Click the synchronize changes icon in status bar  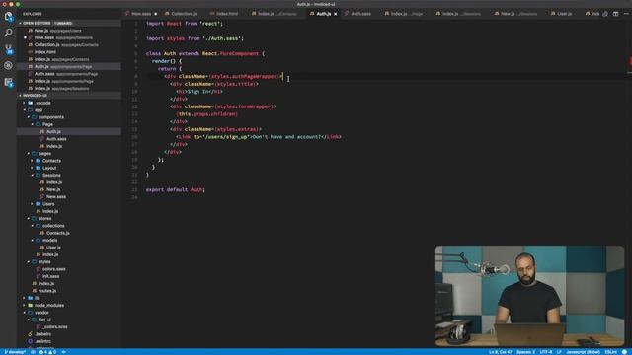33,352
